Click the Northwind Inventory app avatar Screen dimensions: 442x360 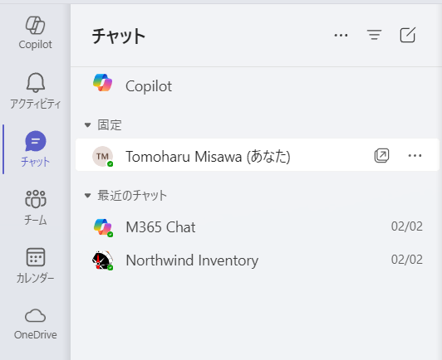103,260
